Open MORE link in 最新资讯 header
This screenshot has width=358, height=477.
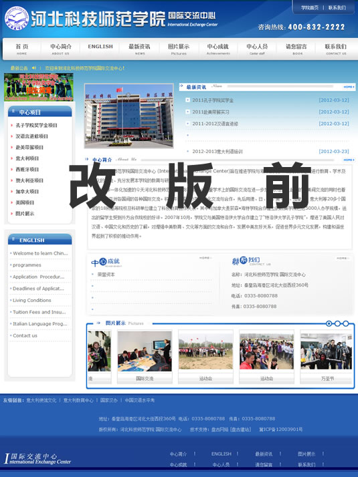[x=349, y=87]
